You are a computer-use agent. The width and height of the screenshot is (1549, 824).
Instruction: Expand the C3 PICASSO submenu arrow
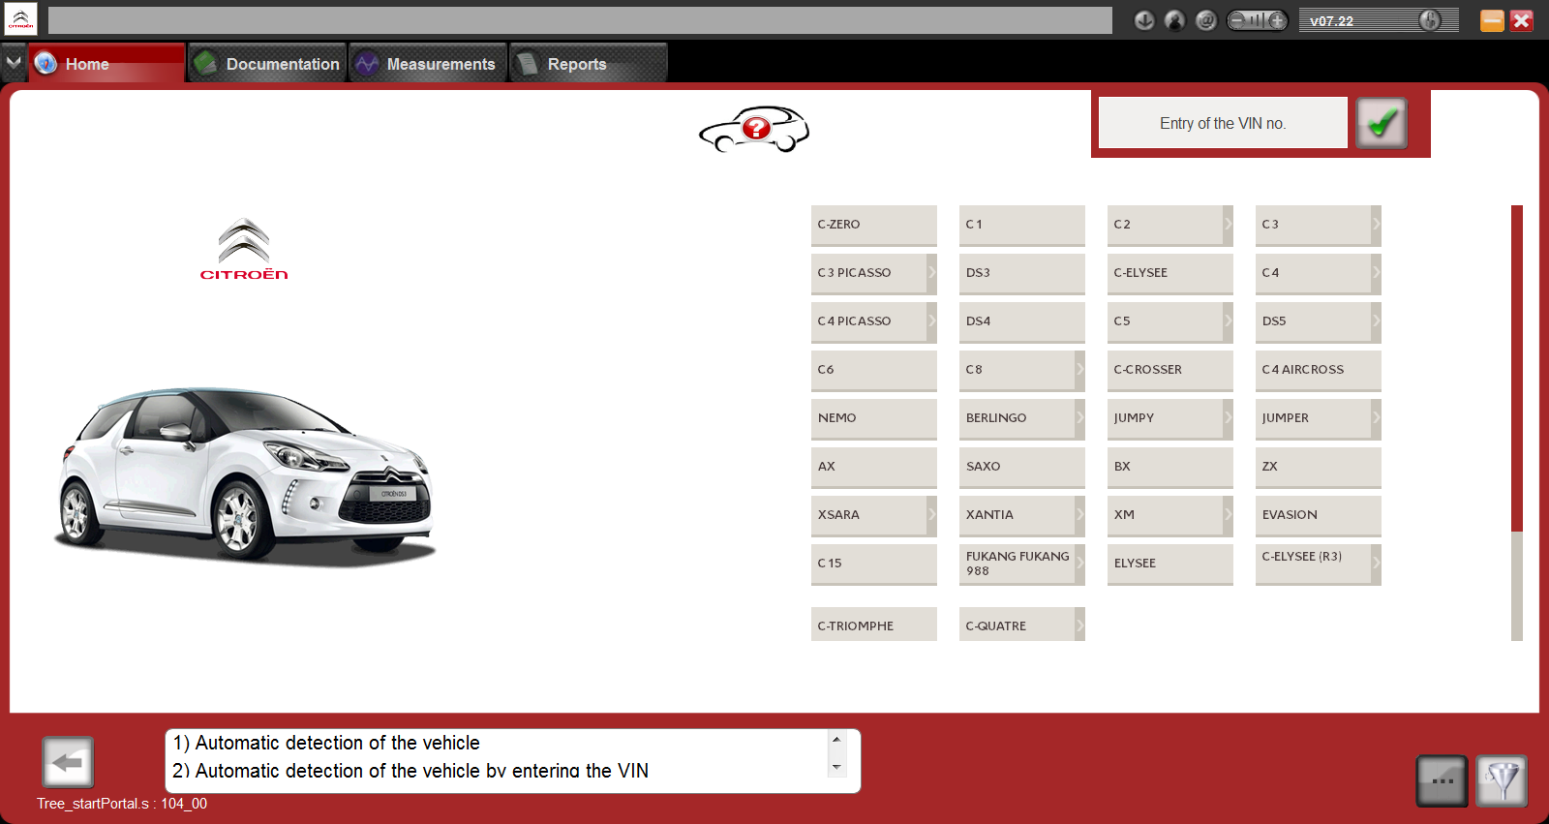click(x=931, y=273)
